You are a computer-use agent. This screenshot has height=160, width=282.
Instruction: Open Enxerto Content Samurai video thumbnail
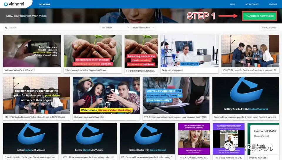(x=246, y=95)
